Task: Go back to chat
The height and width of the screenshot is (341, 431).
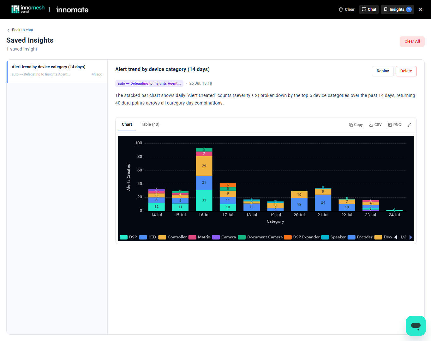Action: (x=20, y=30)
